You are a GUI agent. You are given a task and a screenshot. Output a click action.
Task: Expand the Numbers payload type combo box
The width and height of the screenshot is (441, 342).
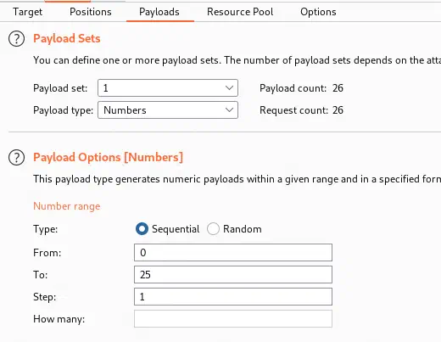(168, 110)
